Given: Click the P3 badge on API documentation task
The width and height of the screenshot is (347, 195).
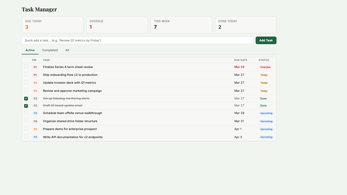Looking at the screenshot, I should click(x=35, y=137).
